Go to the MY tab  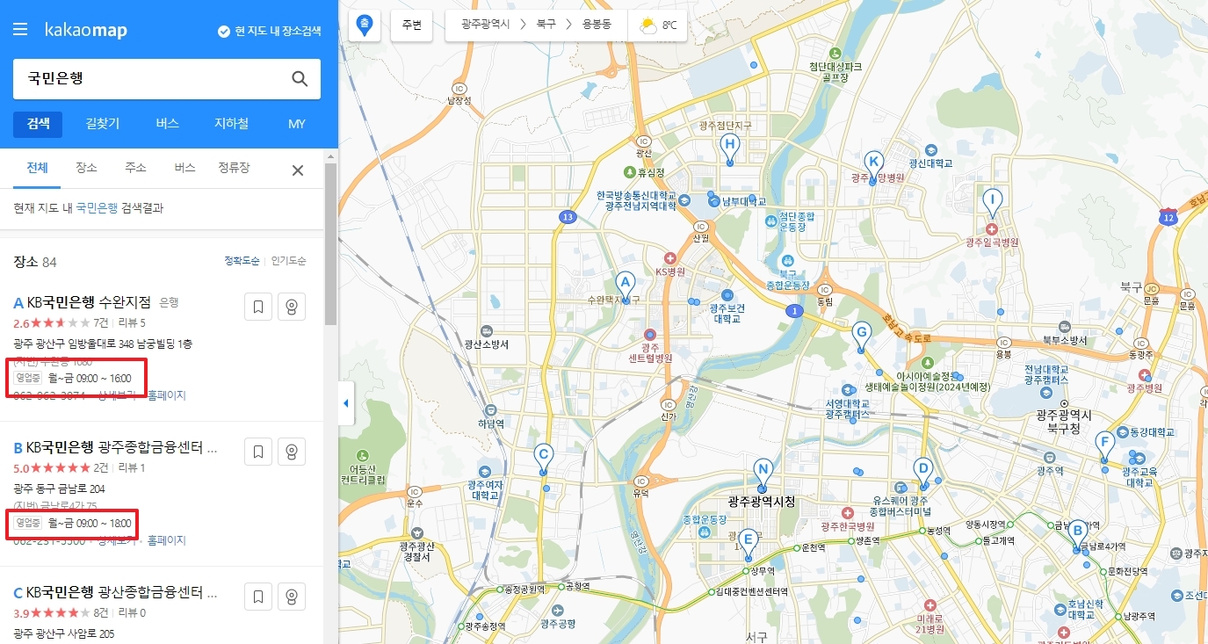[x=297, y=124]
